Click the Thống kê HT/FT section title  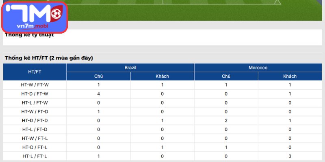[x=49, y=58]
